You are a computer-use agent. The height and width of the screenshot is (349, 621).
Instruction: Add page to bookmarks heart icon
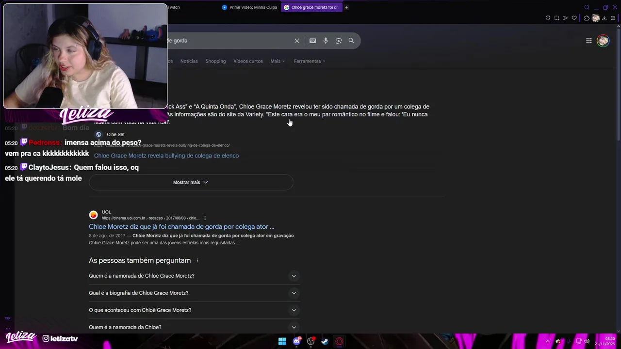click(574, 18)
